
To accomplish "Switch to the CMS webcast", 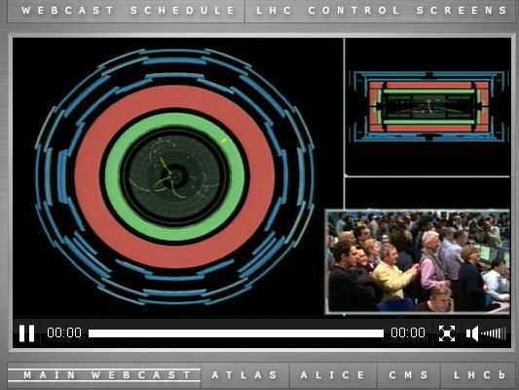I will [408, 375].
